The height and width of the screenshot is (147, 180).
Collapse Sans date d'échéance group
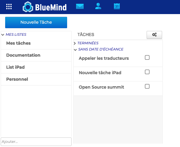point(75,50)
